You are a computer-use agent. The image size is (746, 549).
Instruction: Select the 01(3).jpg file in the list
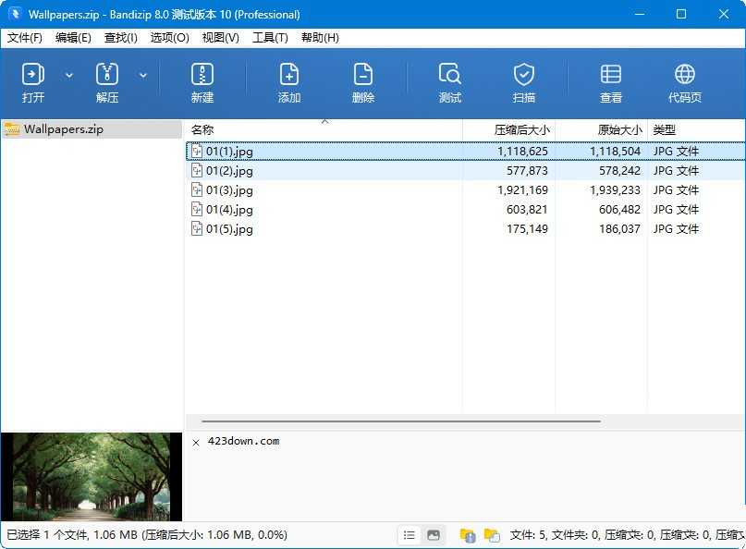tap(227, 189)
